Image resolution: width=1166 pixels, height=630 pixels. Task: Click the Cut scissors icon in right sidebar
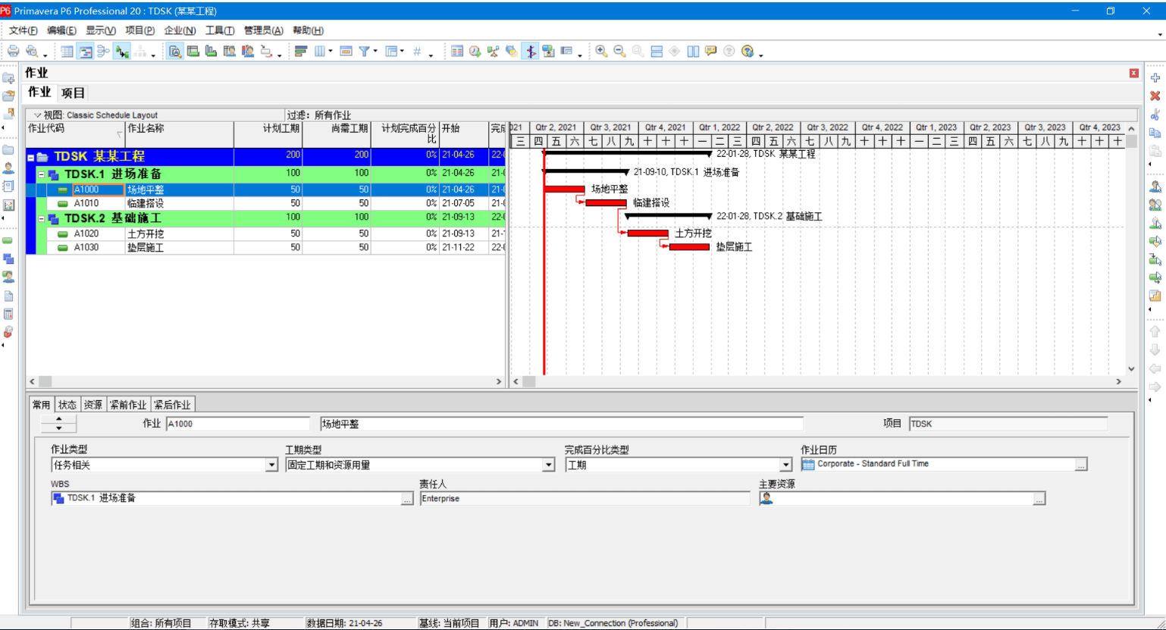coord(1155,114)
